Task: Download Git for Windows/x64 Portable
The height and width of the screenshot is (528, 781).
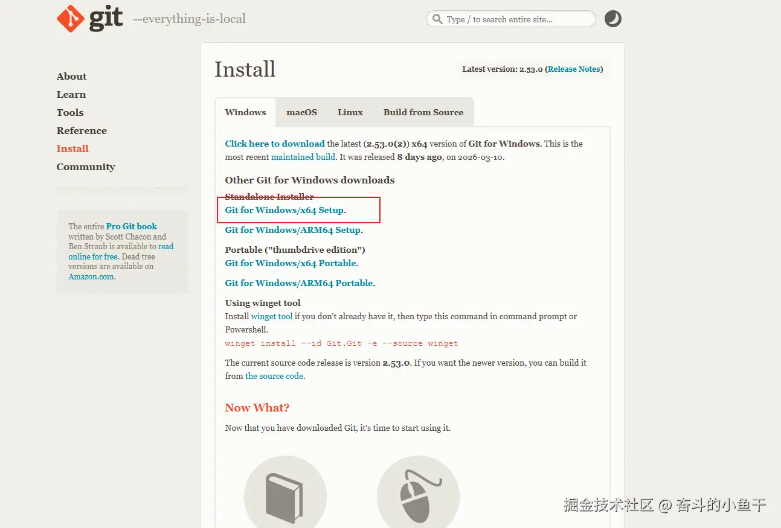Action: click(291, 263)
